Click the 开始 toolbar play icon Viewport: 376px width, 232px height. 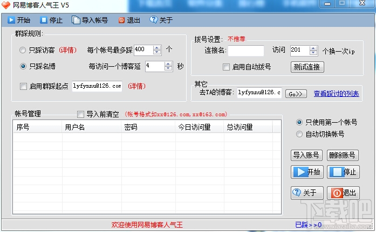point(11,20)
